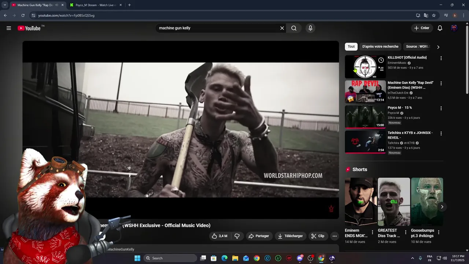Open the Créer menu
This screenshot has height=264, width=469.
tap(422, 28)
